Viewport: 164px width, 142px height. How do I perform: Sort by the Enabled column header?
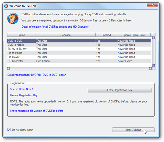coord(106,35)
